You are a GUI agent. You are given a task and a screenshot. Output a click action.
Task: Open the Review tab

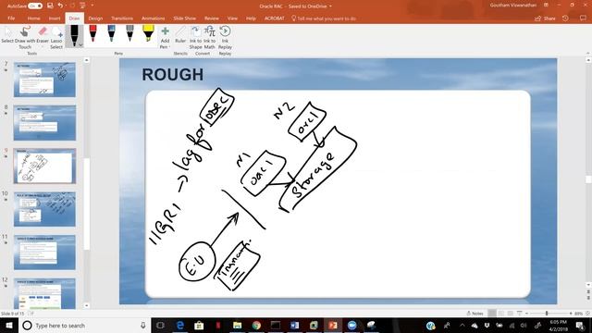pyautogui.click(x=212, y=18)
